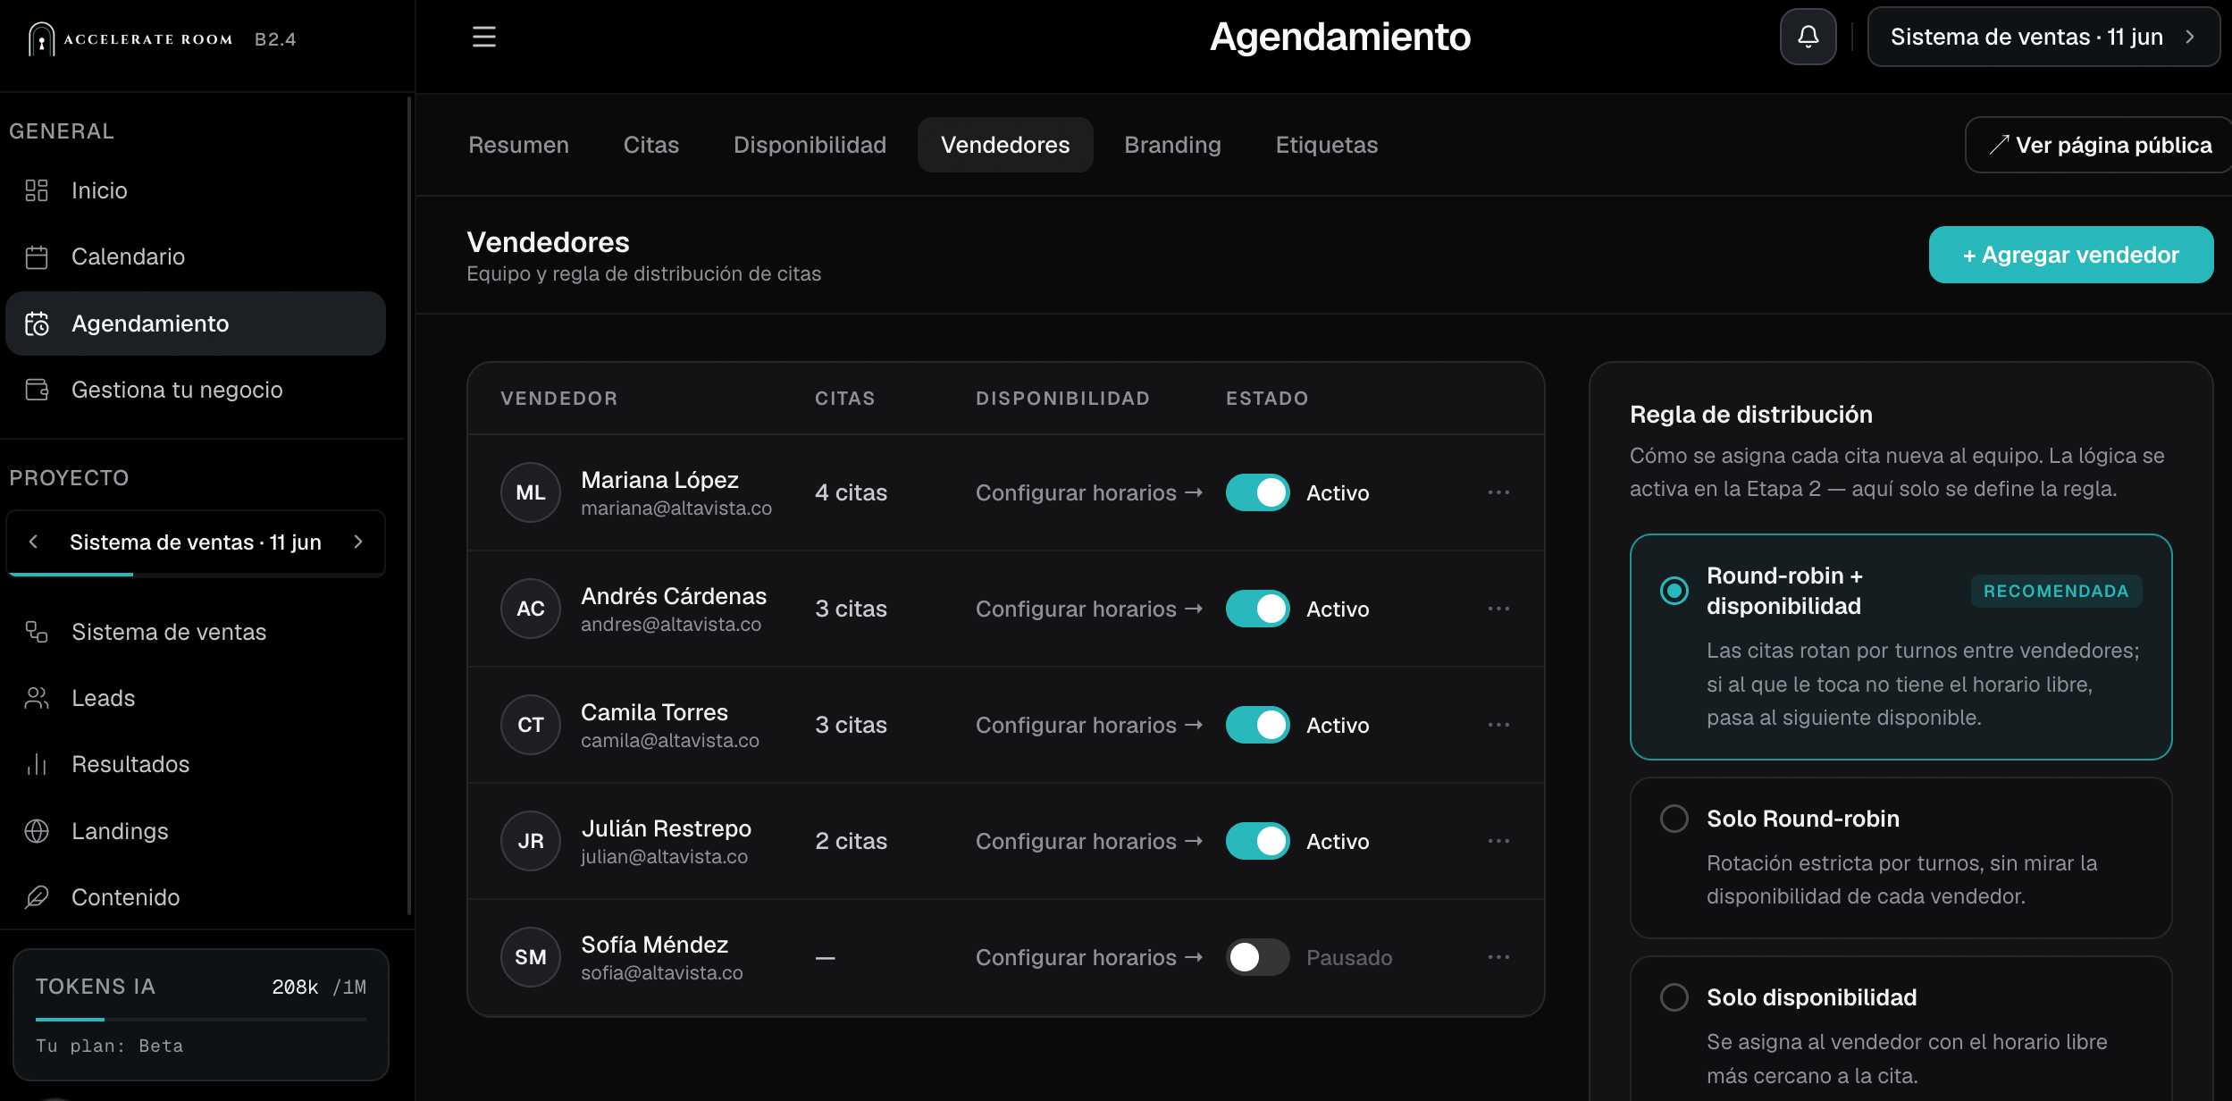This screenshot has width=2232, height=1101.
Task: Click Ver página pública button
Action: tap(2100, 145)
